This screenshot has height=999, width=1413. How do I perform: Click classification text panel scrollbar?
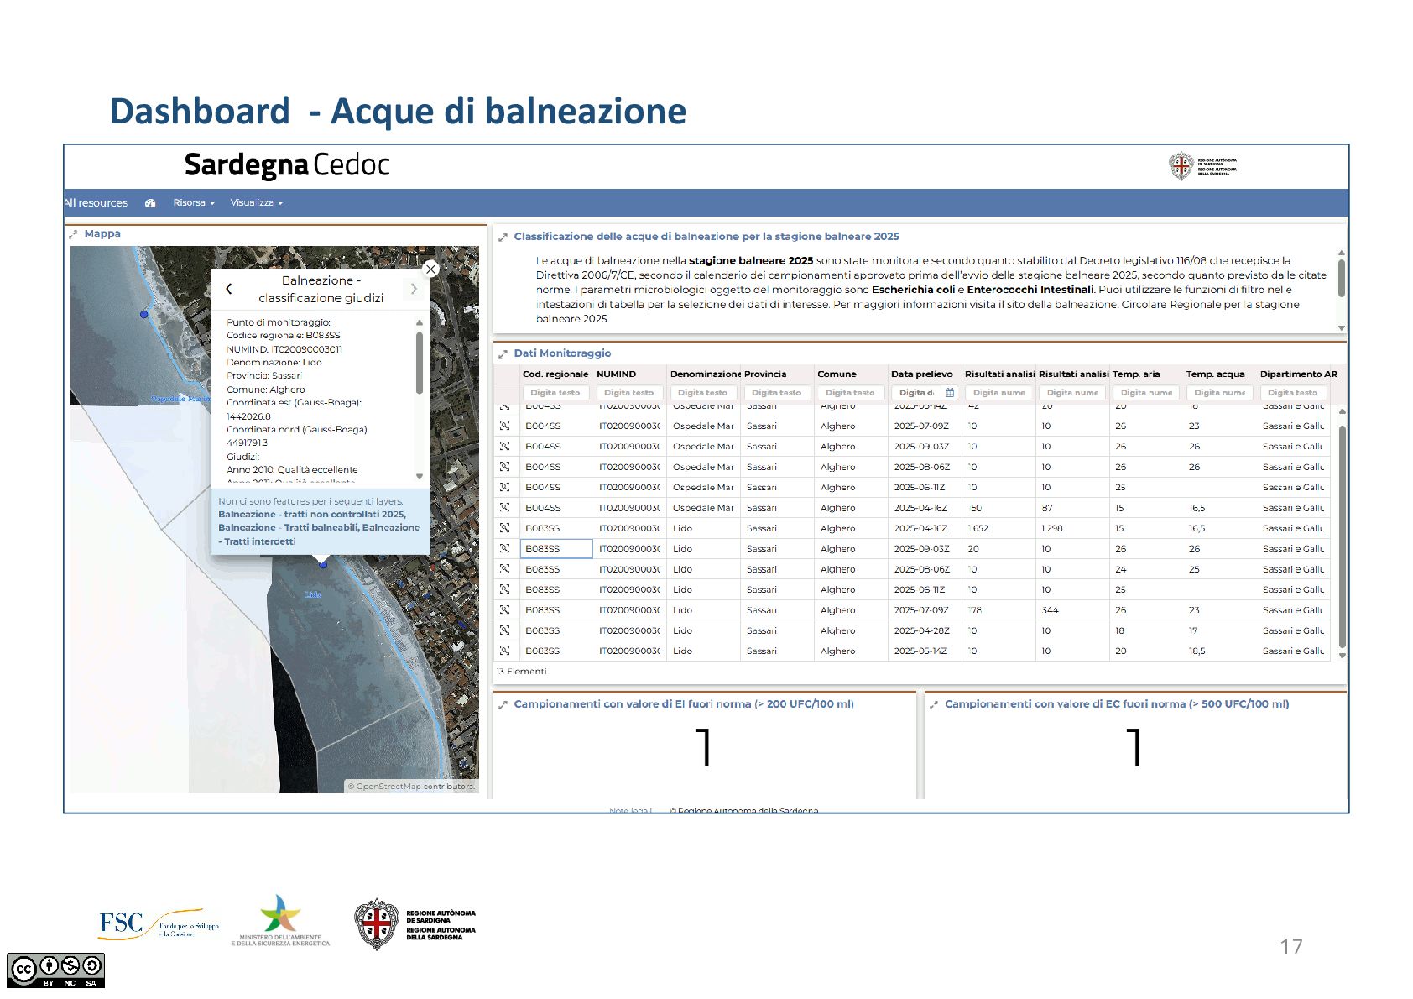(x=1341, y=278)
